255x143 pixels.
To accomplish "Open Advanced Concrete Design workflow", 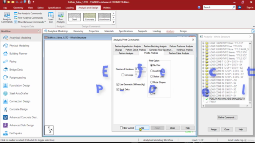I will tap(24, 117).
